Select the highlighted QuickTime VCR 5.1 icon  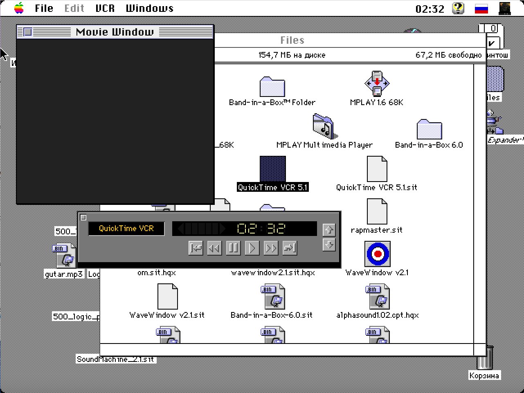[x=273, y=169]
